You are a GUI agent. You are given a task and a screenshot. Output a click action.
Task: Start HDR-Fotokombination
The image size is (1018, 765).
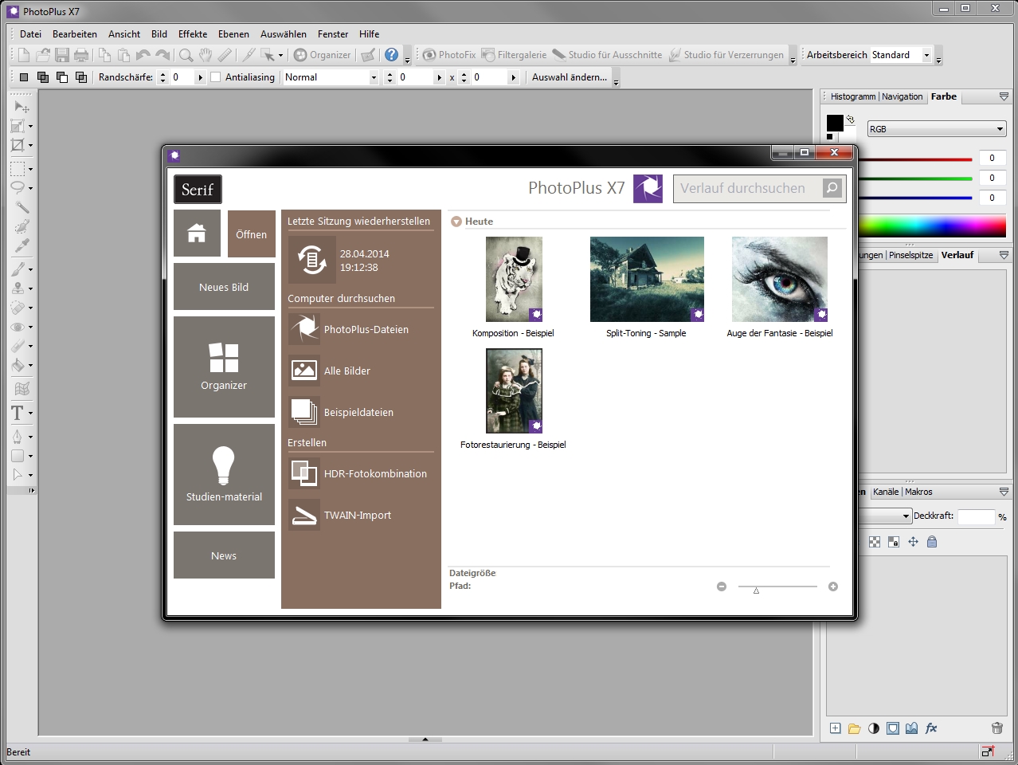pos(374,473)
